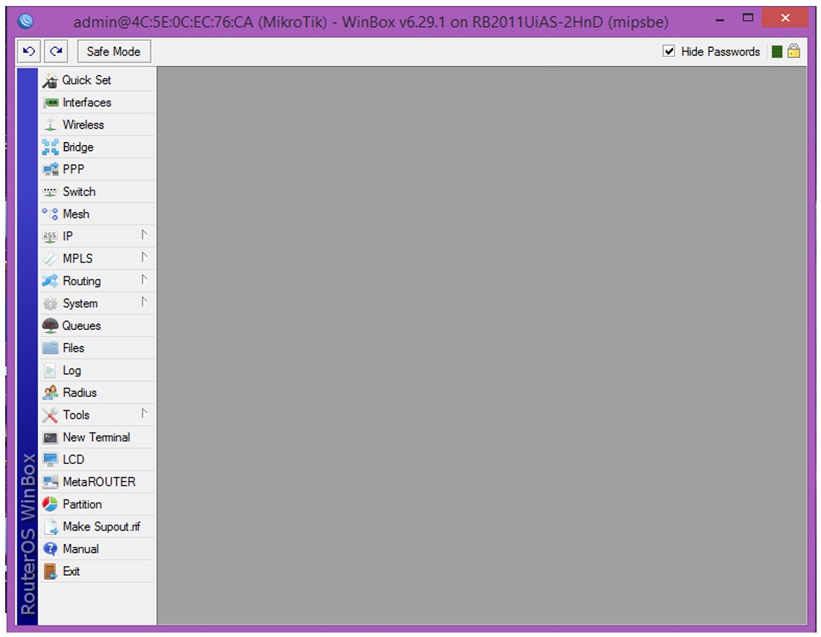Viewport: 821px width, 637px height.
Task: Click the Undo arrow icon
Action: (29, 51)
